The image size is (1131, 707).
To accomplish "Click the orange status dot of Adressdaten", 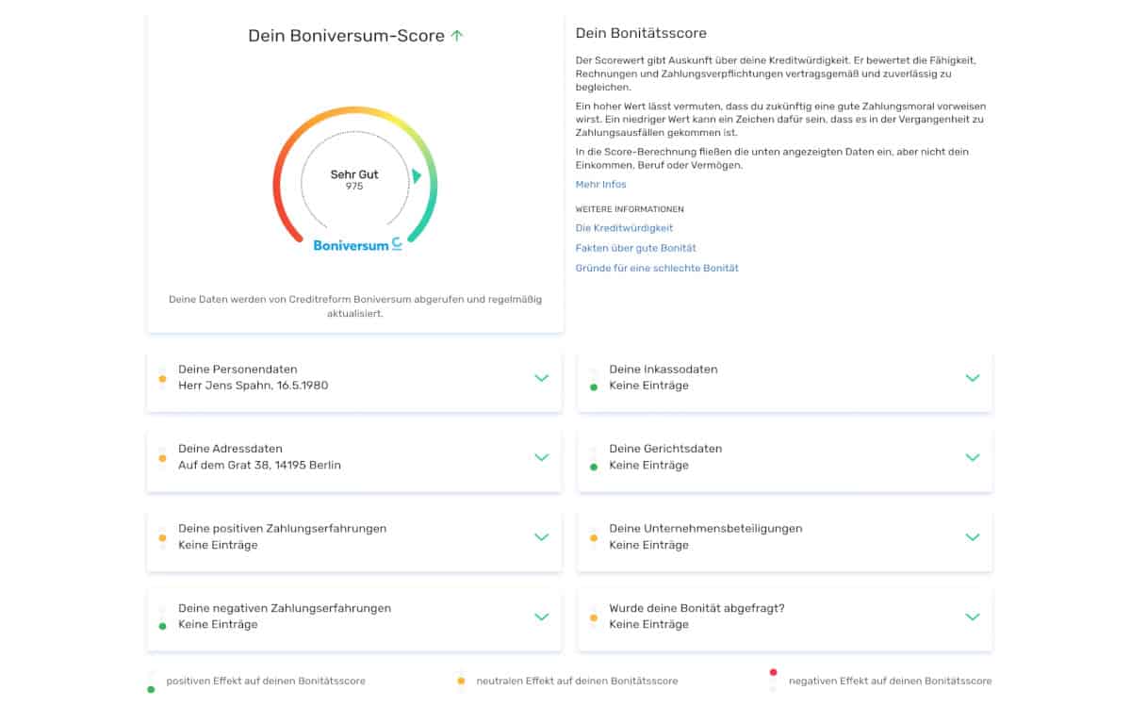I will coord(162,458).
